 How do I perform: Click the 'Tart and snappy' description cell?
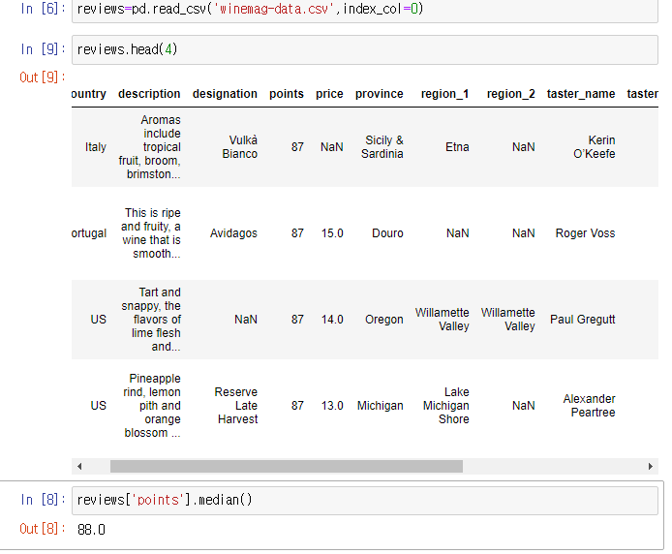(x=151, y=320)
